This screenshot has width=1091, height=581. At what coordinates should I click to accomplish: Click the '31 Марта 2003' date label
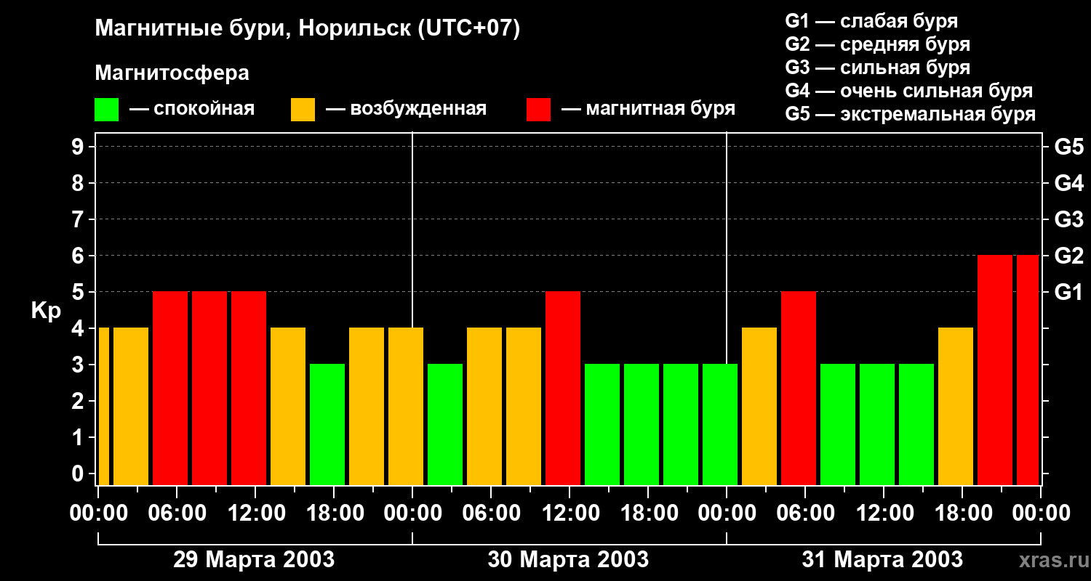click(x=882, y=560)
